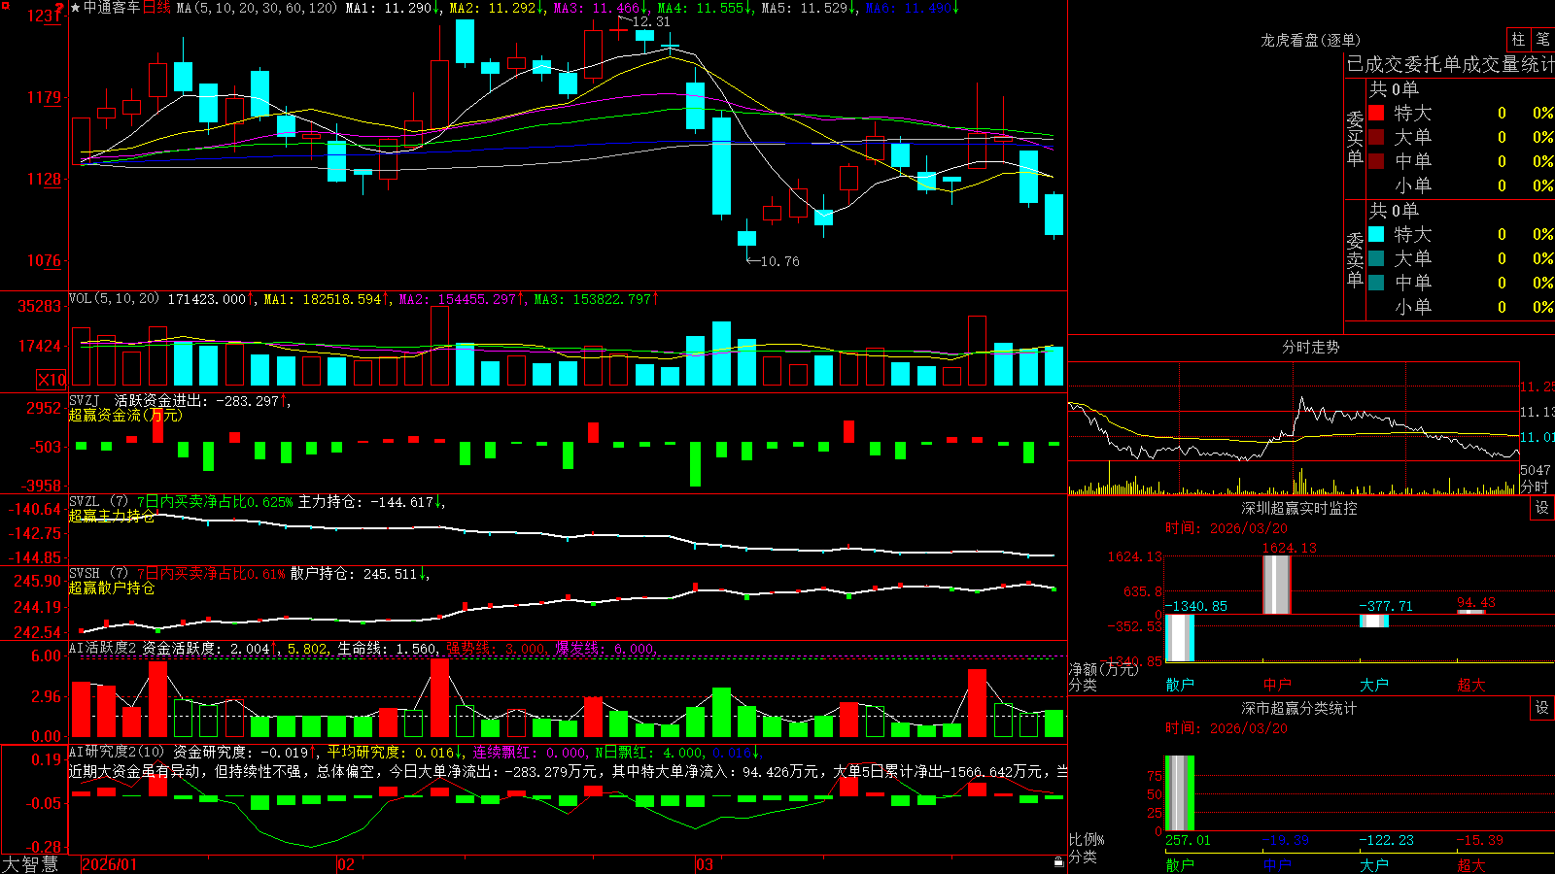This screenshot has width=1555, height=874.
Task: Click the cyan 特大 sell-order color swatch
Action: tap(1376, 234)
